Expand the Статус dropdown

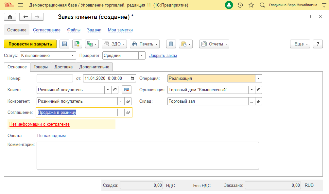pos(72,55)
